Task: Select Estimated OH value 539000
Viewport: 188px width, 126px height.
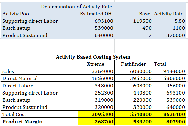Action: coord(104,28)
